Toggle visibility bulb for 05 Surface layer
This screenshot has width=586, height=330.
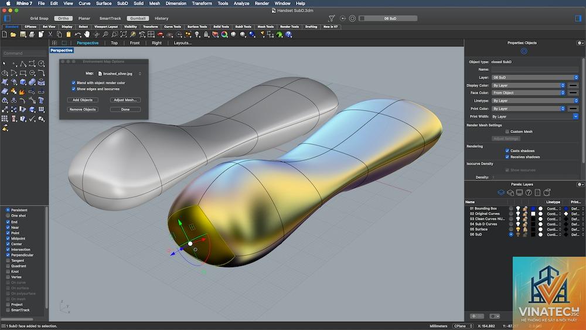coord(518,229)
